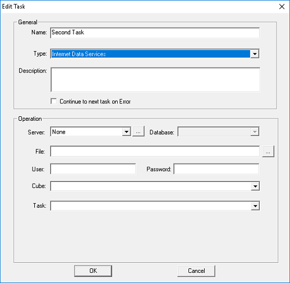Click inside the Description text area

155,80
